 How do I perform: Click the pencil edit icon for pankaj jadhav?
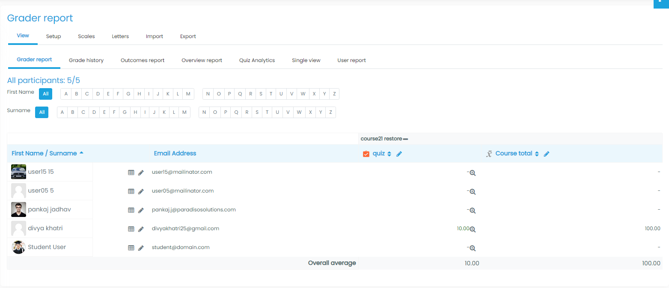(141, 210)
